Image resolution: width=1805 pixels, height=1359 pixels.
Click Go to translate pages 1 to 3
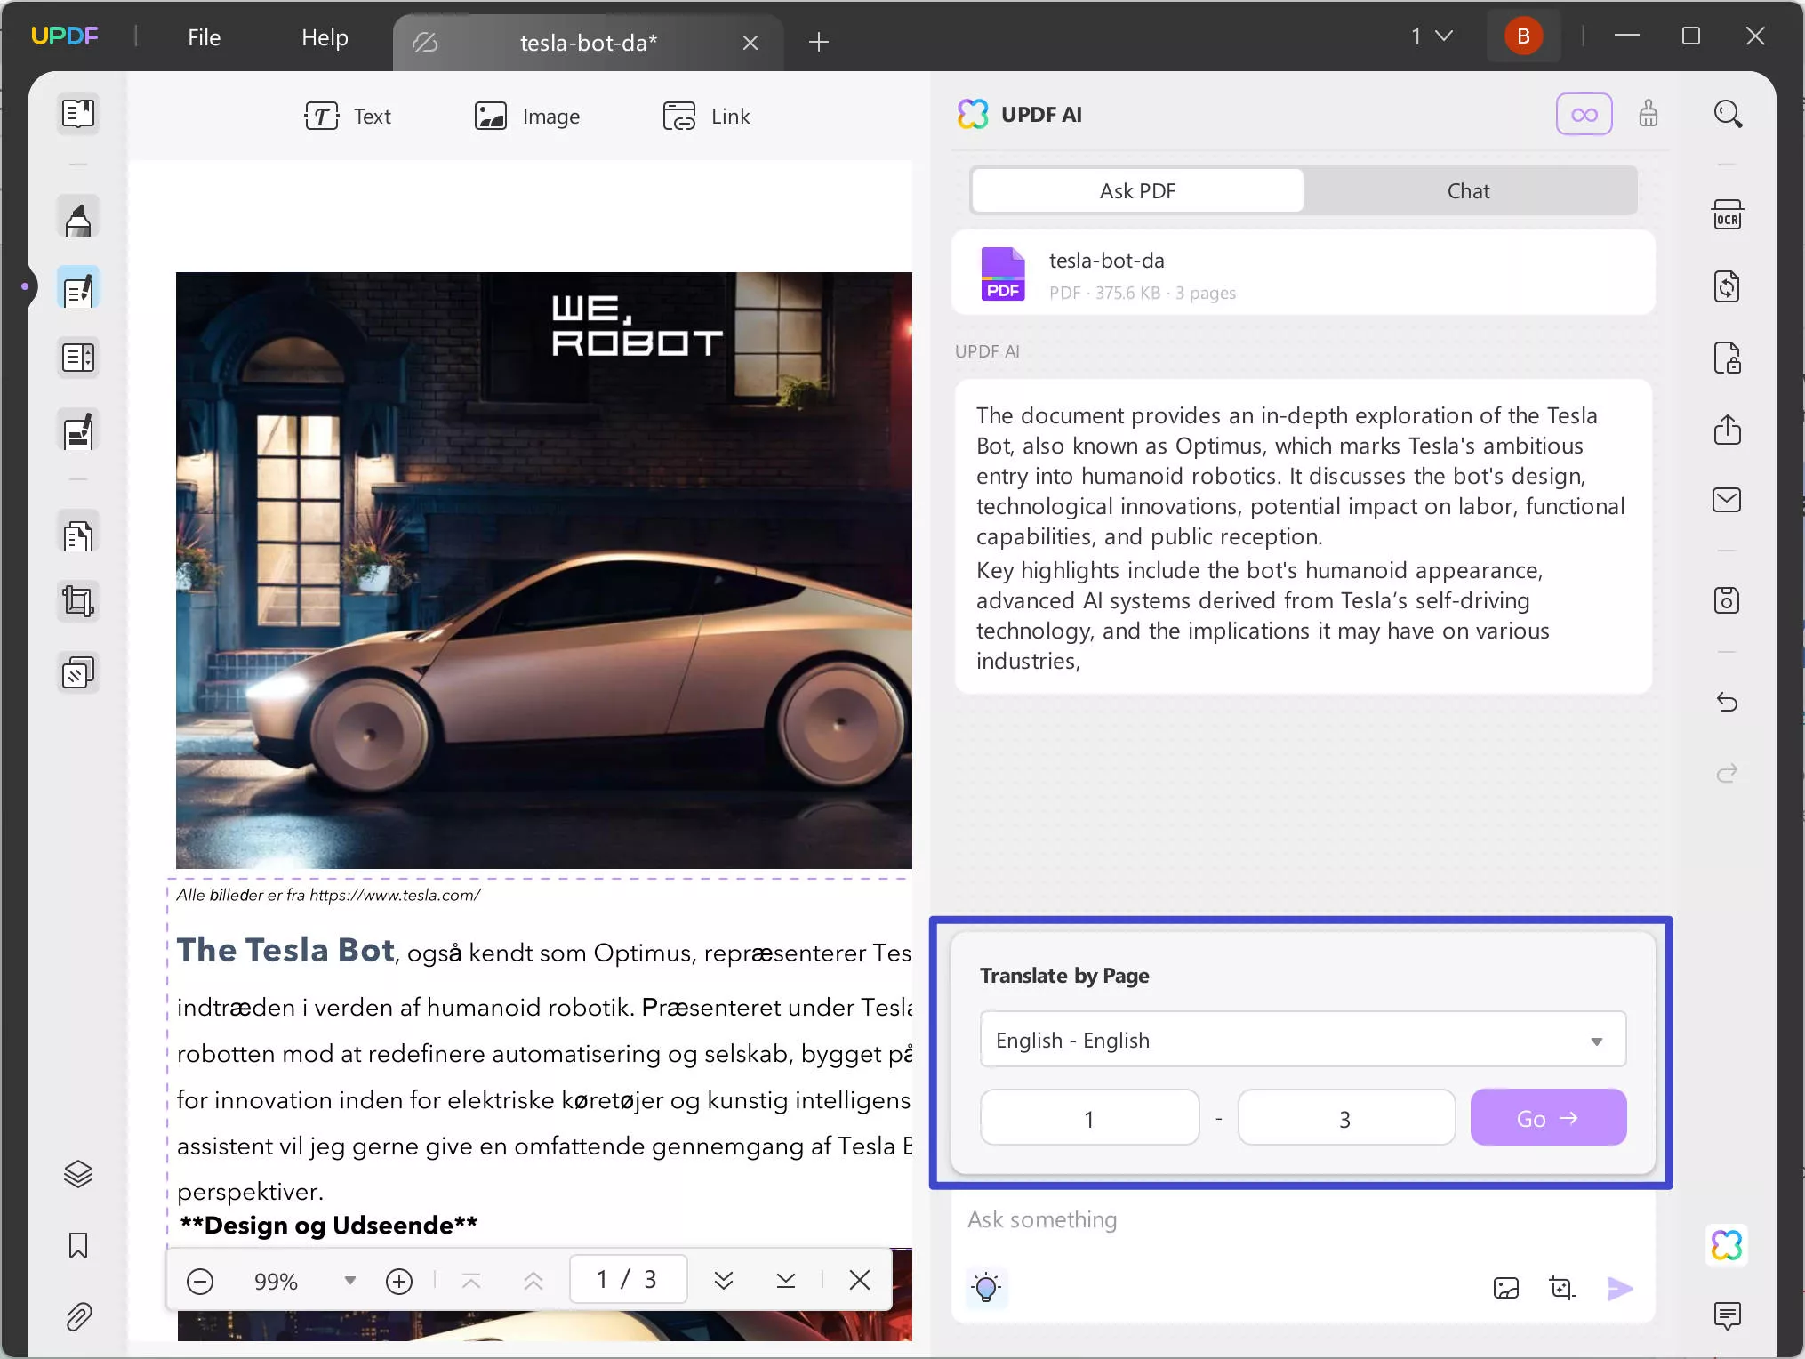coord(1547,1117)
